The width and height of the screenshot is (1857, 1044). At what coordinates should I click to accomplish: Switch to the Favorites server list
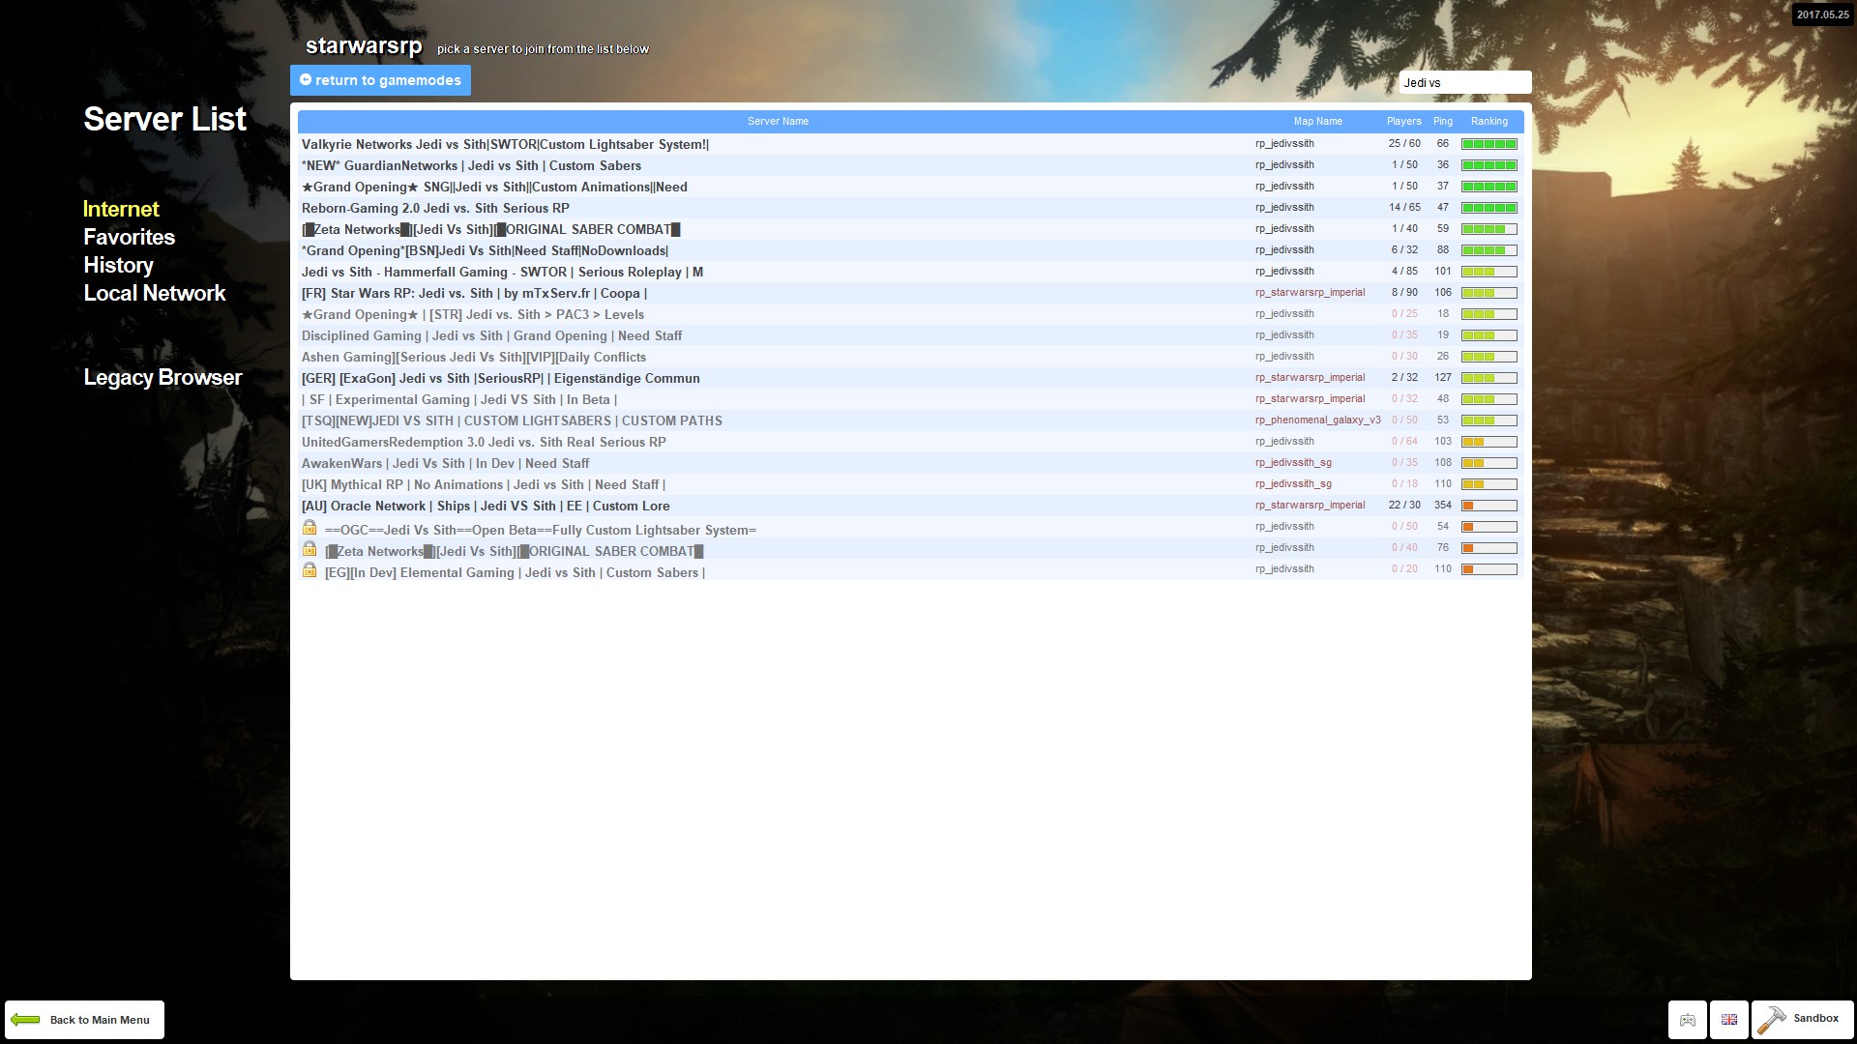click(129, 238)
